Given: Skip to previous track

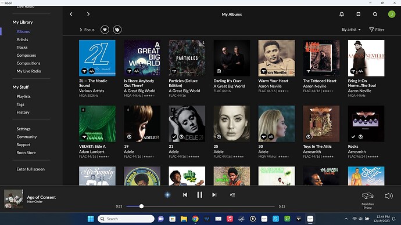Looking at the screenshot, I should click(185, 195).
